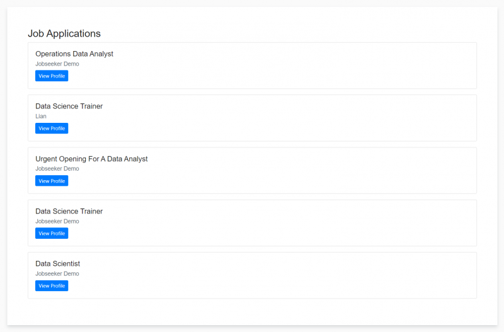The height and width of the screenshot is (332, 504).
Task: View profile for the Data Scientist application
Action: (x=52, y=286)
